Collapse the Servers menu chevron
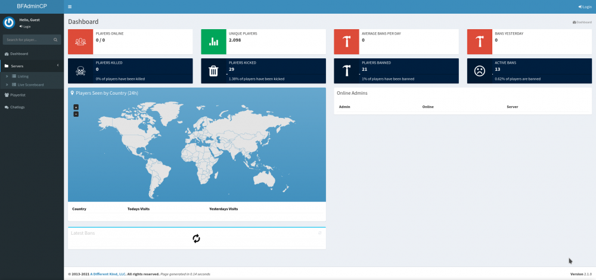The height and width of the screenshot is (280, 596). click(x=58, y=66)
